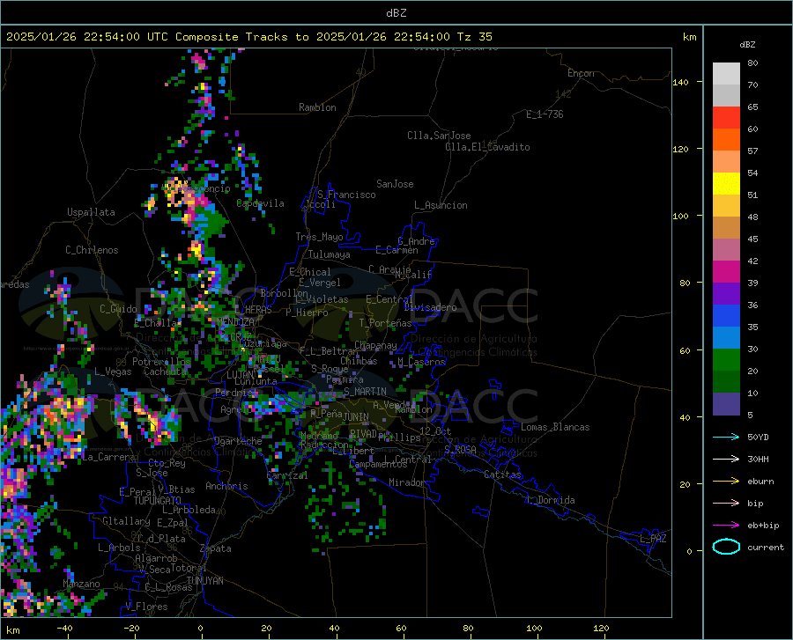Select the red 65 dBZ color swatch
Image resolution: width=793 pixels, height=640 pixels.
coord(726,118)
